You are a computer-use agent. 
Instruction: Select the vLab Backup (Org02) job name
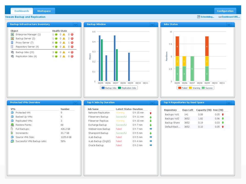tap(99, 141)
